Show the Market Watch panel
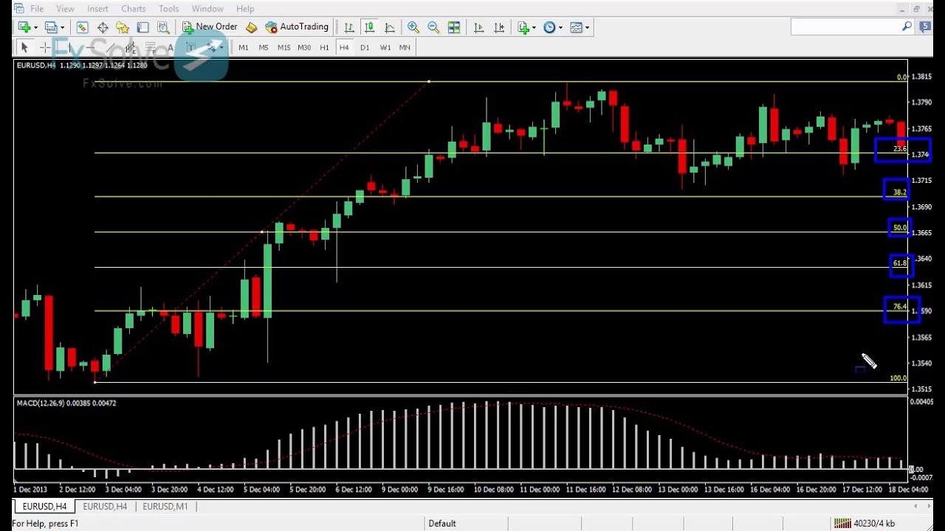This screenshot has width=945, height=531. pos(82,27)
